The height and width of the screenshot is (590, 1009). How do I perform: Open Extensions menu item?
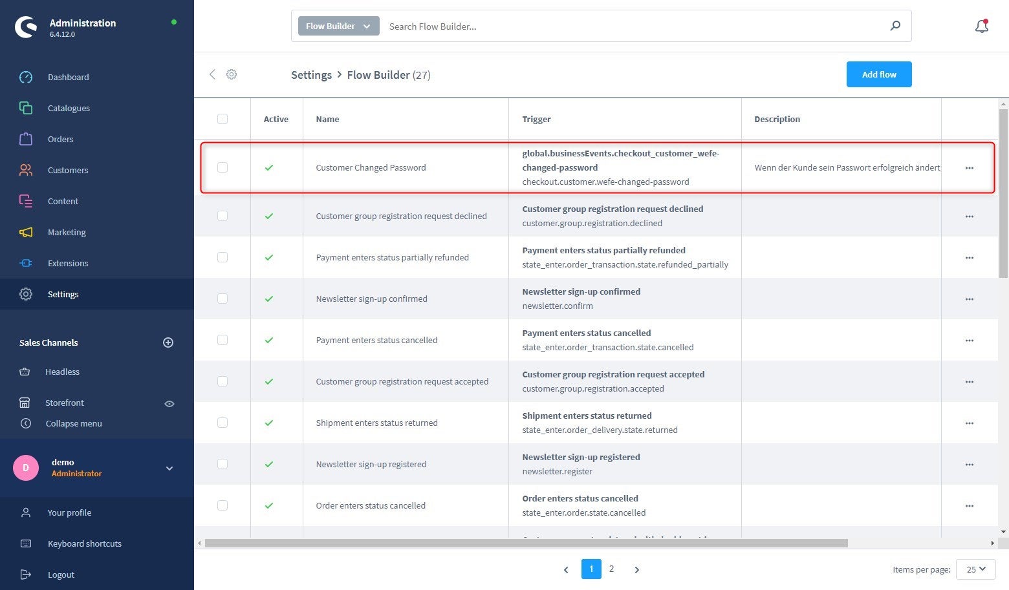click(97, 263)
